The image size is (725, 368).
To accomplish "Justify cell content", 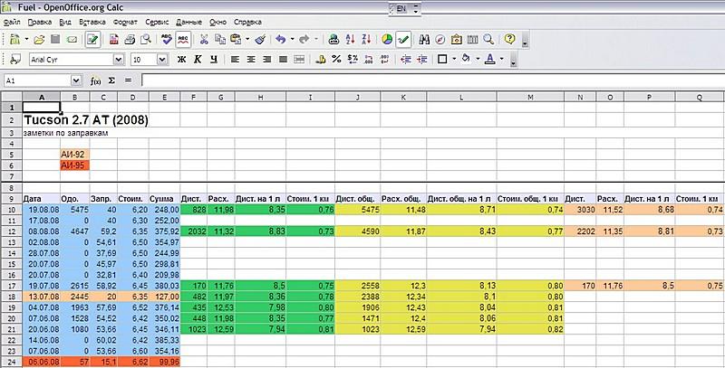I will click(283, 60).
